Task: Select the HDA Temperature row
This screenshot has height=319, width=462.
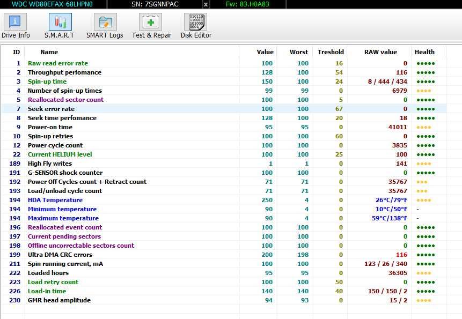Action: [x=224, y=200]
